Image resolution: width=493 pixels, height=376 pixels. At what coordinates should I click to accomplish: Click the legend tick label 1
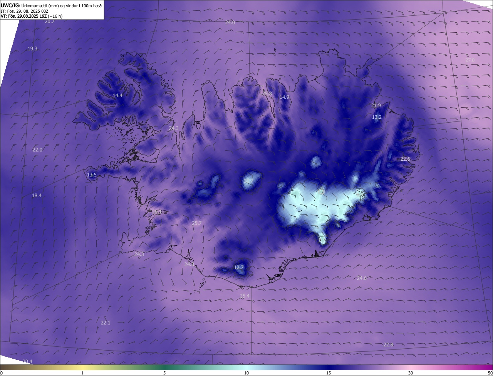pos(82,373)
